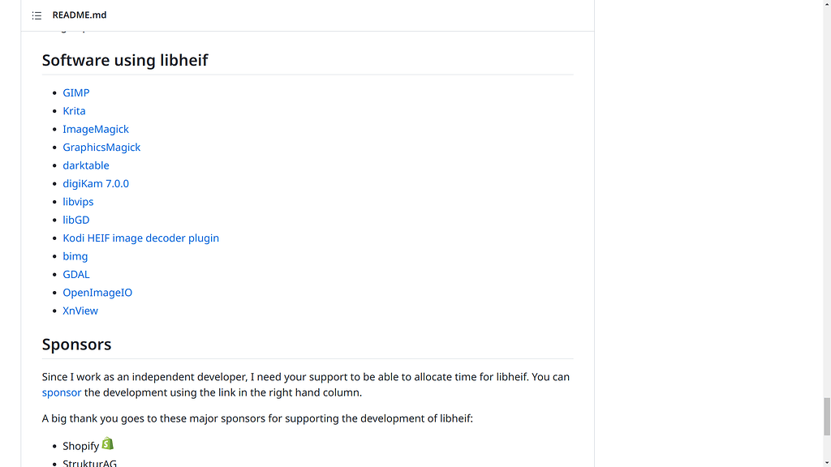Follow the darktable link

[86, 165]
